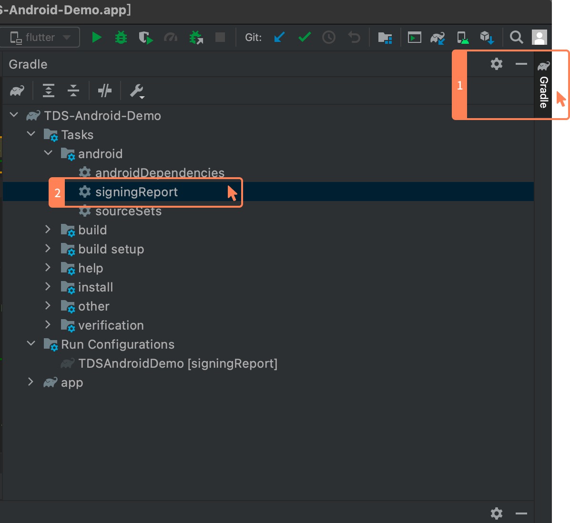Expand the build setup tasks folder
The width and height of the screenshot is (570, 523).
[48, 249]
